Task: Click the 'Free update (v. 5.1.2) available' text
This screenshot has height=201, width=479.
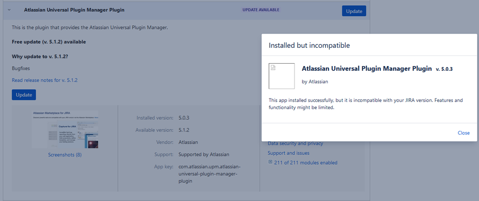Action: click(49, 42)
